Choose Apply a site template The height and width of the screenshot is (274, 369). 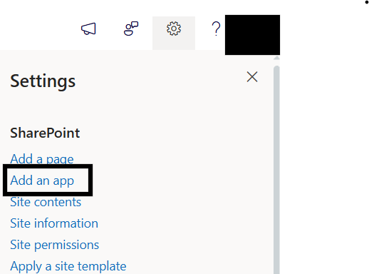click(x=68, y=266)
